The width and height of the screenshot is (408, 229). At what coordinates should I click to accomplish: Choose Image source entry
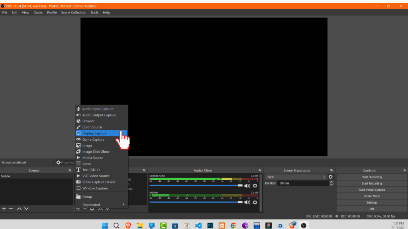pos(102,146)
